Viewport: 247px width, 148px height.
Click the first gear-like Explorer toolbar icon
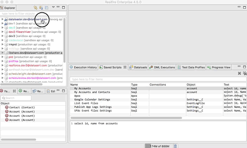click(35, 7)
